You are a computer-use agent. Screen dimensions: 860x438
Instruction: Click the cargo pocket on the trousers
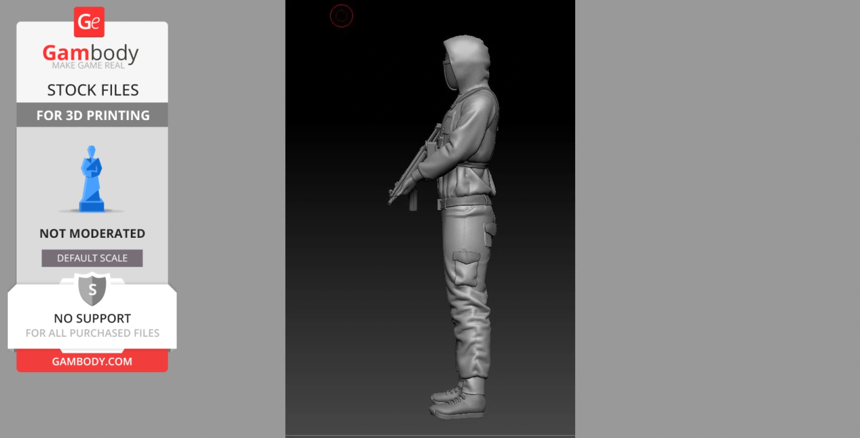(466, 266)
